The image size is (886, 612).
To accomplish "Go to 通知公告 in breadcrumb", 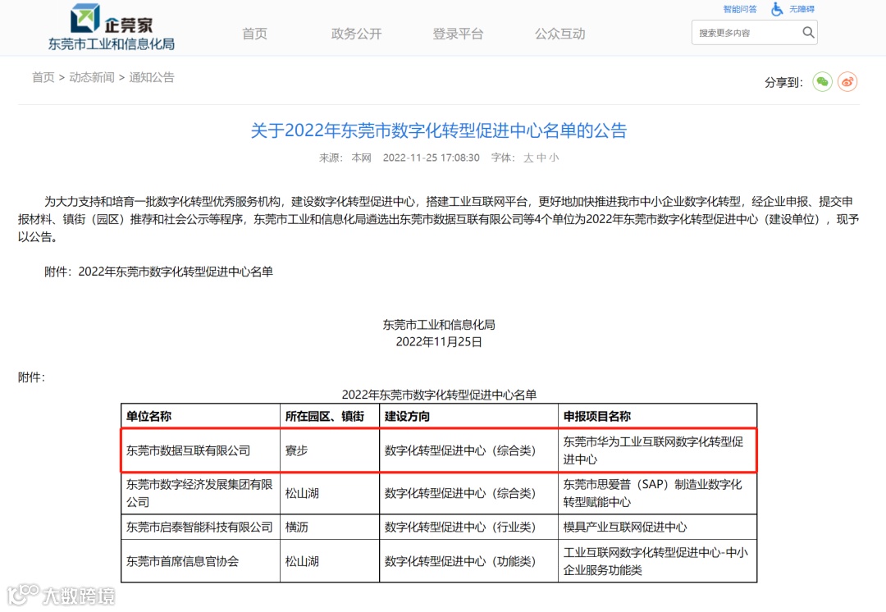I will coord(152,77).
